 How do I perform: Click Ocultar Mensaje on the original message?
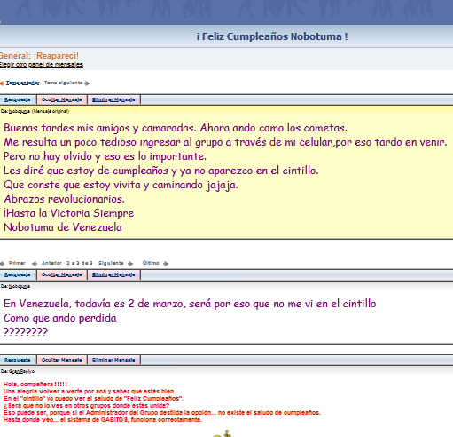[x=62, y=99]
